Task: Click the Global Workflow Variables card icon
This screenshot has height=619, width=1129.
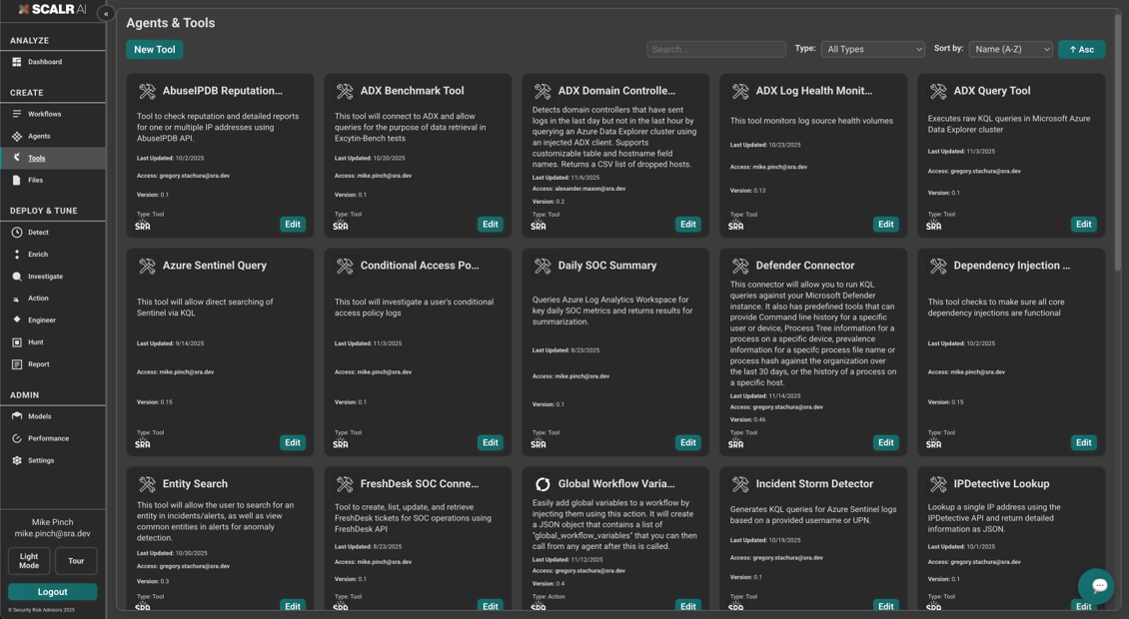Action: (x=543, y=484)
